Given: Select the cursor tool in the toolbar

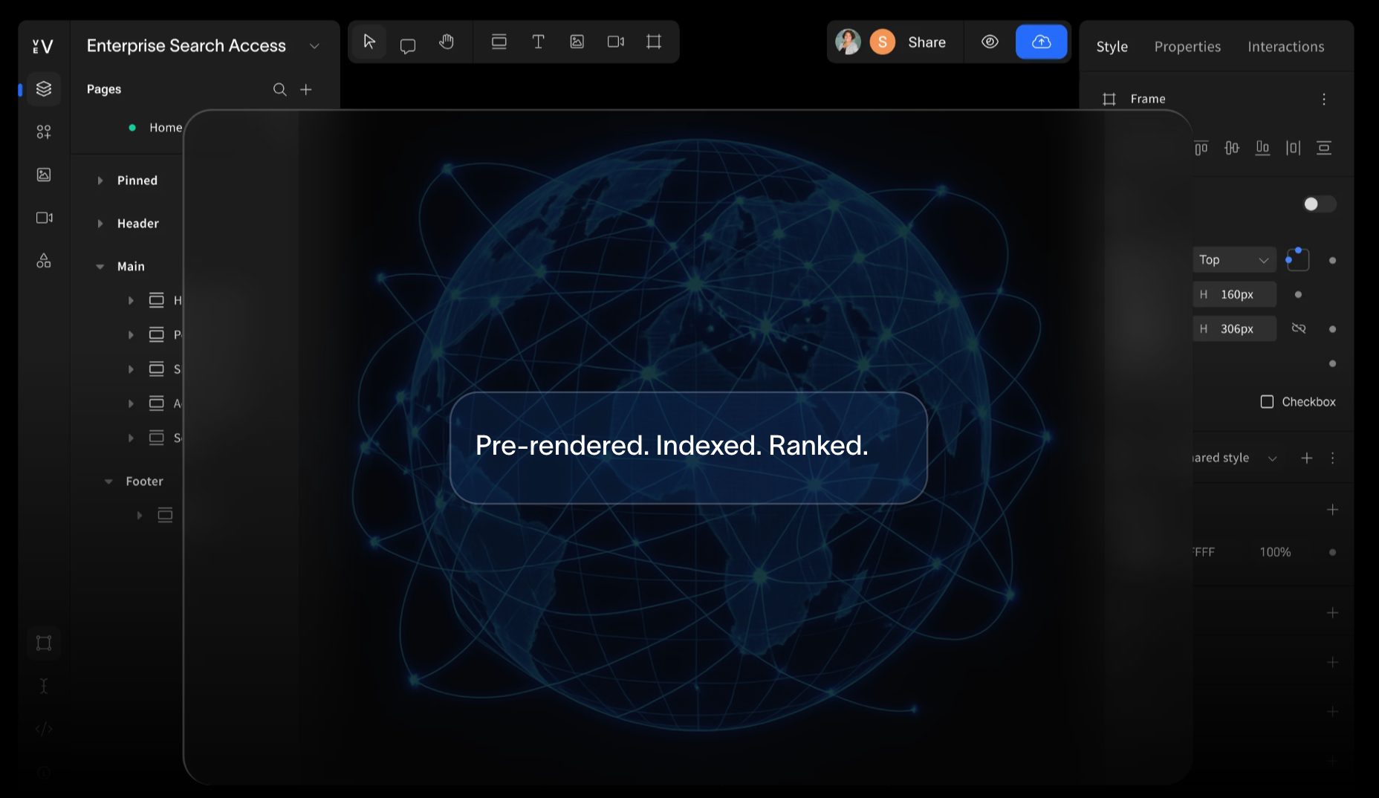Looking at the screenshot, I should (369, 42).
